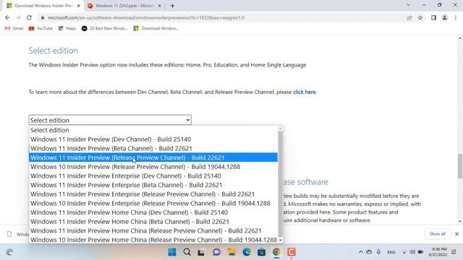463x260 pixels.
Task: Show hidden system tray icons
Action: point(361,252)
